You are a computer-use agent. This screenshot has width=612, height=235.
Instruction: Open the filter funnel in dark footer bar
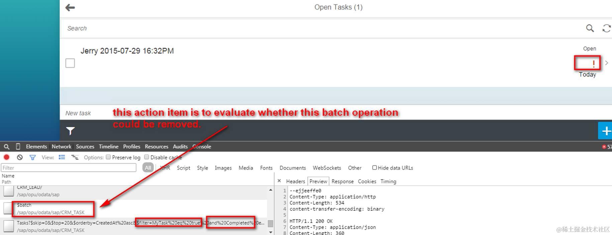70,131
